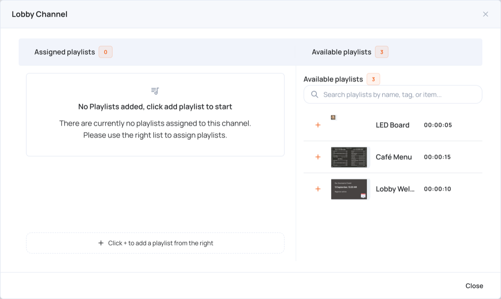This screenshot has height=299, width=501.
Task: Click the count badge 3 in the header bar
Action: [x=382, y=52]
